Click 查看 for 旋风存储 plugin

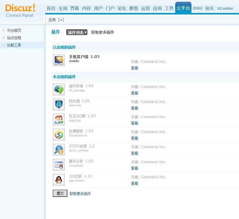pyautogui.click(x=134, y=93)
